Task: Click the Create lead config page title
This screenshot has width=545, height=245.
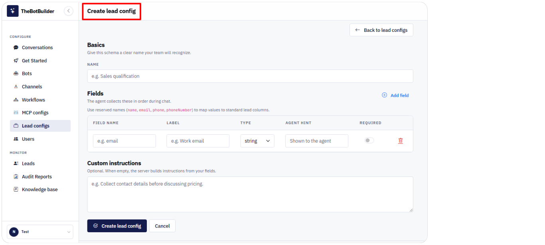Action: [x=112, y=11]
